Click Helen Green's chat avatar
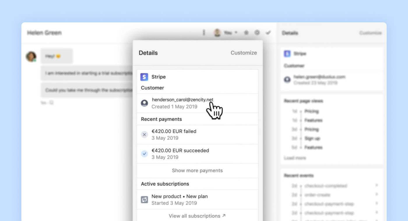Screen dimensions: 408x221 coord(31,57)
